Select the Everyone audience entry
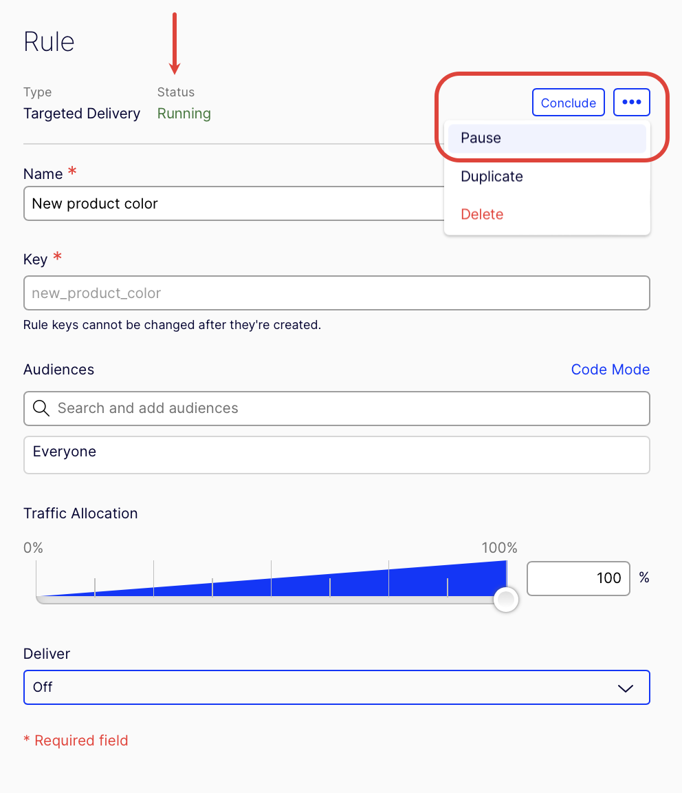The width and height of the screenshot is (682, 793). (x=65, y=452)
